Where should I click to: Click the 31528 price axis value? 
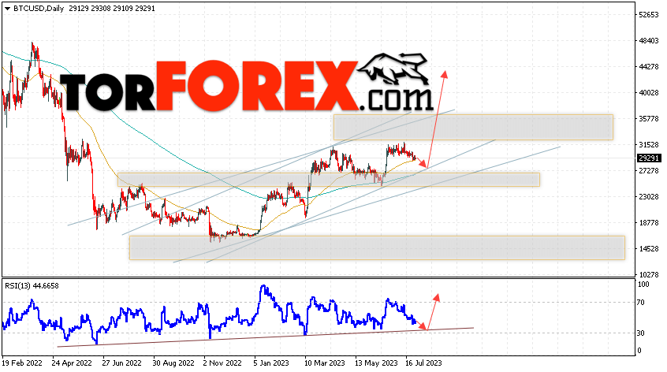point(649,145)
